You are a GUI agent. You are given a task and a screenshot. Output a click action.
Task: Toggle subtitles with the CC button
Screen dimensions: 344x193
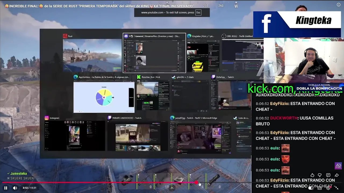320,188
